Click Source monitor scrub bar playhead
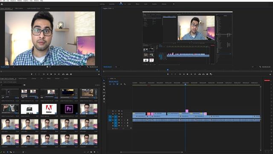The image size is (273, 154). coord(97,70)
